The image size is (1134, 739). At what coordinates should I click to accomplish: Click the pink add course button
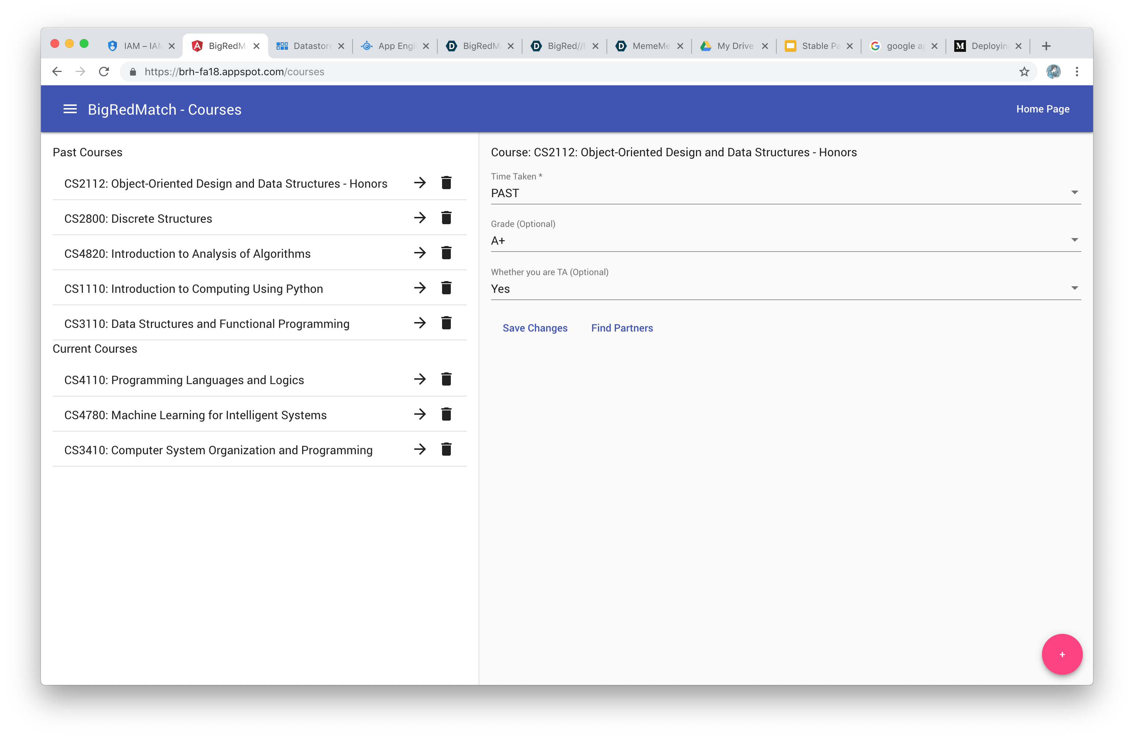click(1062, 654)
